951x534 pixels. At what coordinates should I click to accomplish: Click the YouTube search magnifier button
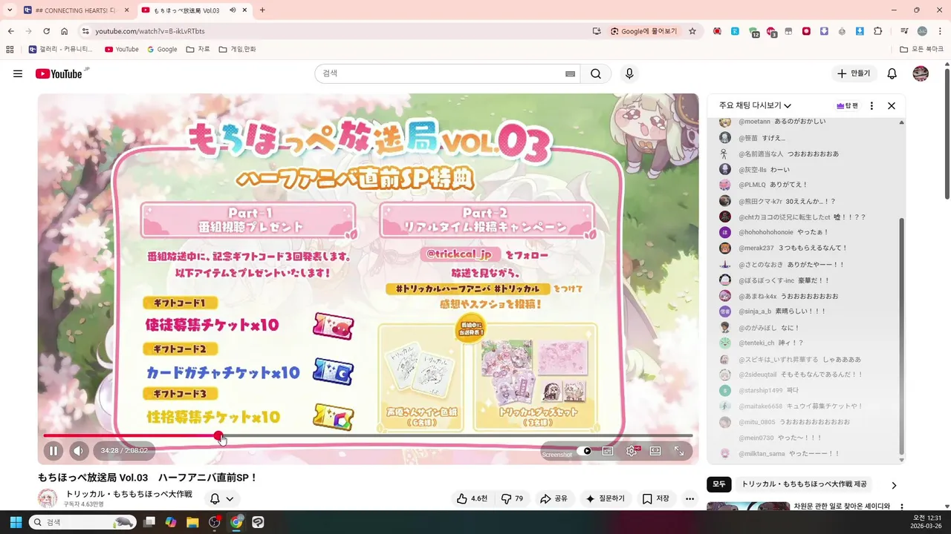pos(596,73)
